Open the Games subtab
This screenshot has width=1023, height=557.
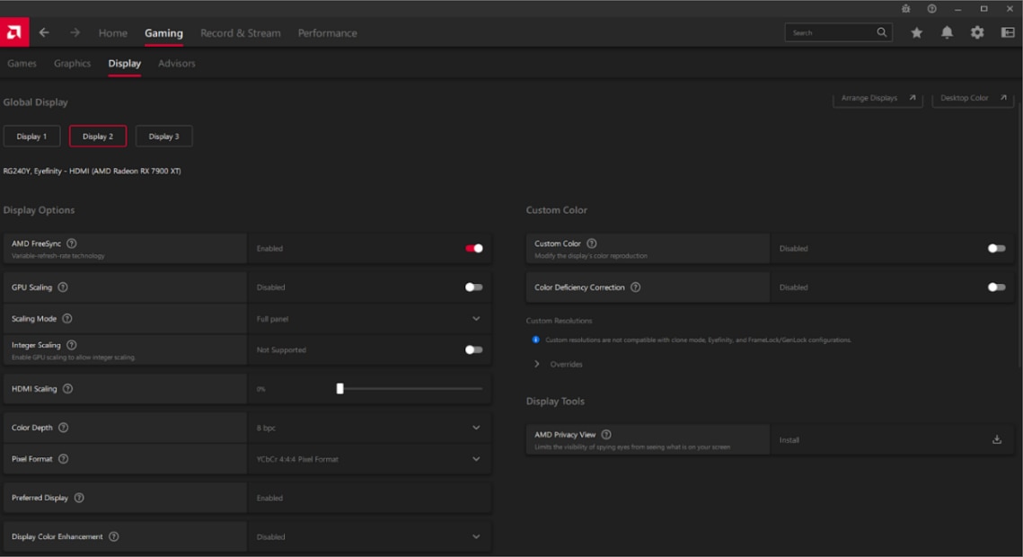pos(22,63)
